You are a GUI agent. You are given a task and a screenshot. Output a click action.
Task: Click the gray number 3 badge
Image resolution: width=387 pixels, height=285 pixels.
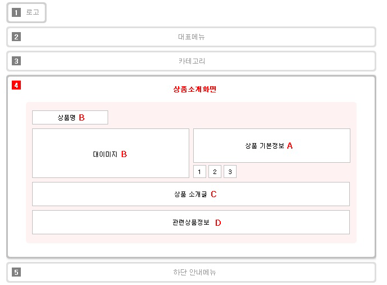[x=16, y=61]
